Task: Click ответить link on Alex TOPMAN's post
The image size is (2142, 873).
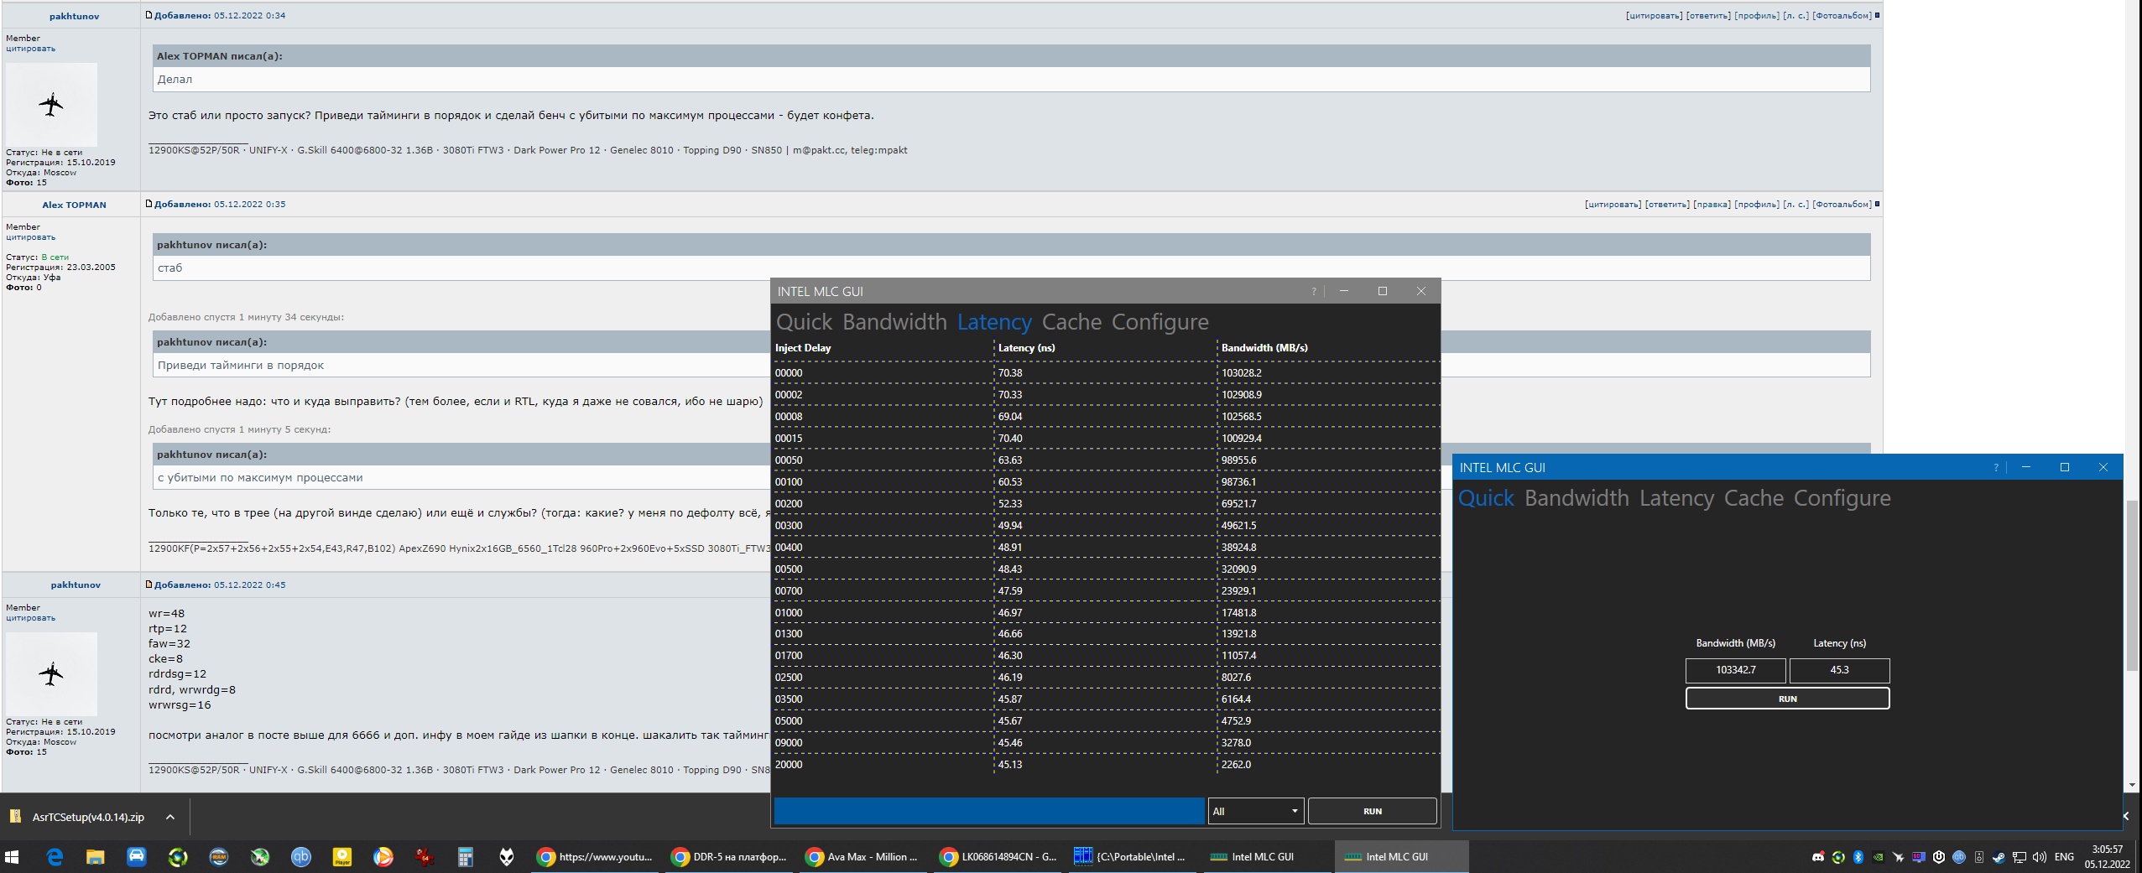Action: (1667, 204)
